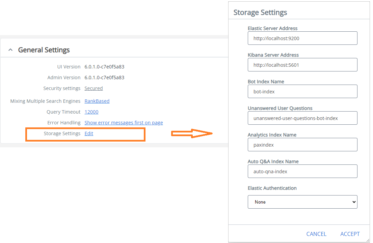
Task: Click the Edit link for Storage Settings
Action: point(89,133)
